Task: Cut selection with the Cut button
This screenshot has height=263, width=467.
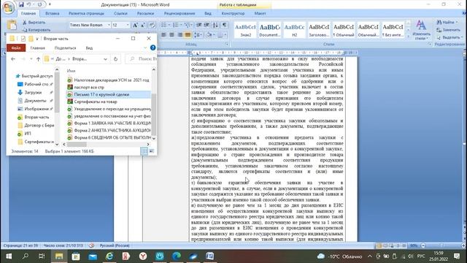Action: pos(34,23)
